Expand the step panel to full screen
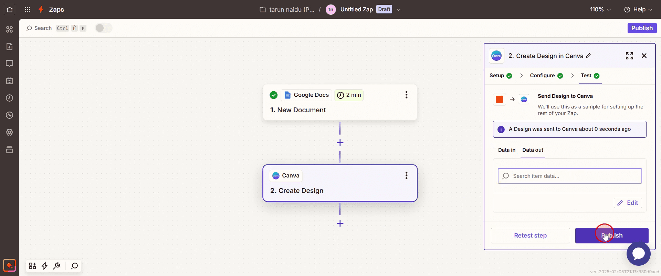Image resolution: width=661 pixels, height=276 pixels. tap(629, 56)
